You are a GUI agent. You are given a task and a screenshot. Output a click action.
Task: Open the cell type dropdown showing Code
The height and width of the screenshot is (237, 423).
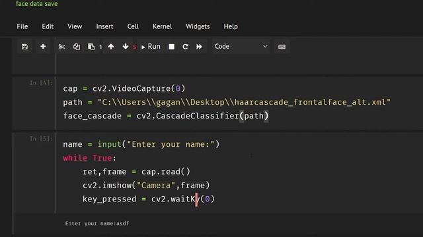(x=241, y=47)
